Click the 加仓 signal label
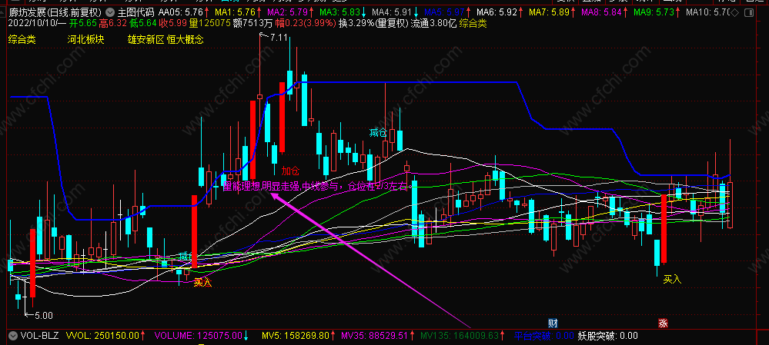Viewport: 769px width, 345px height. pyautogui.click(x=290, y=171)
